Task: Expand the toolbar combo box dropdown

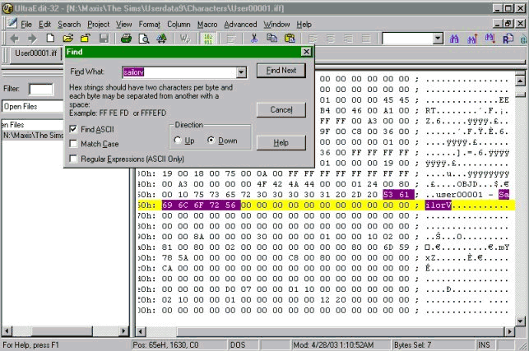Action: pyautogui.click(x=438, y=39)
